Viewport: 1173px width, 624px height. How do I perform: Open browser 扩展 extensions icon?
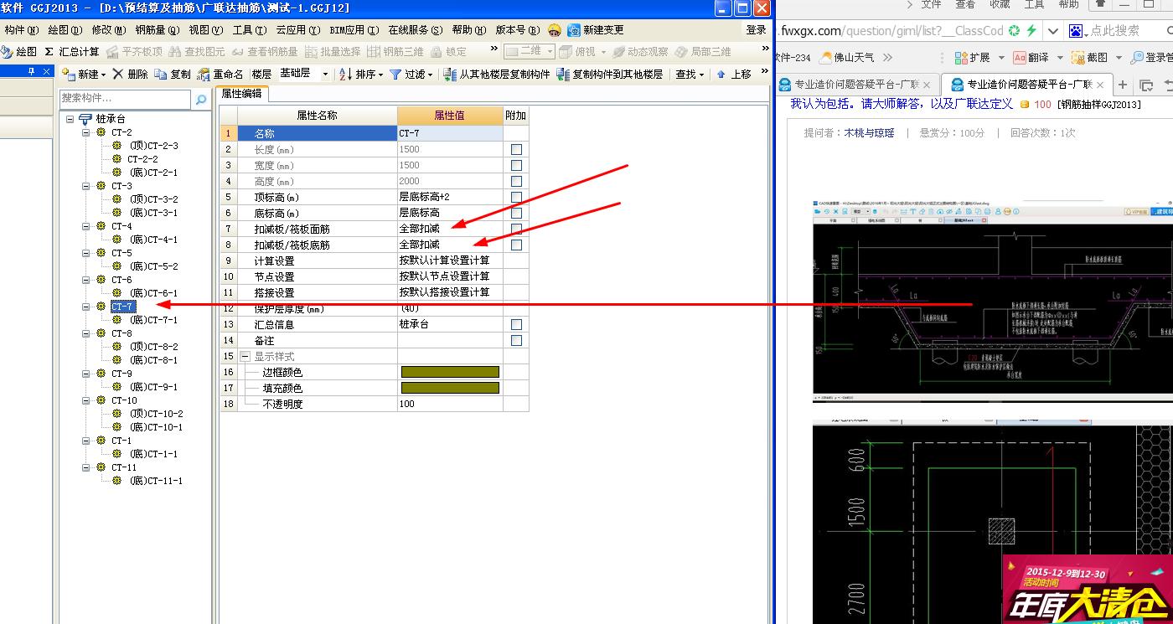(961, 57)
